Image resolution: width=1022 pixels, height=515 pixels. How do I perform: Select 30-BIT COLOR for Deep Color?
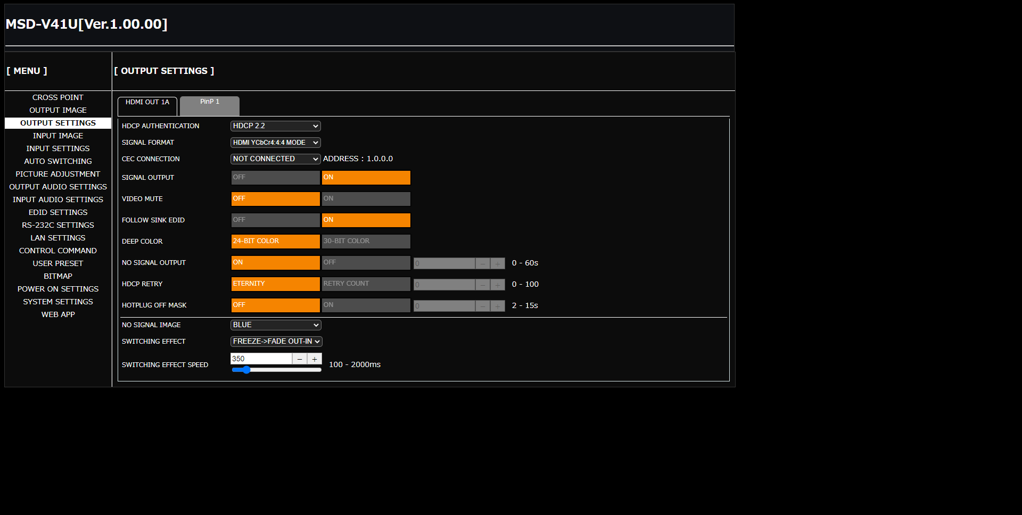(366, 242)
